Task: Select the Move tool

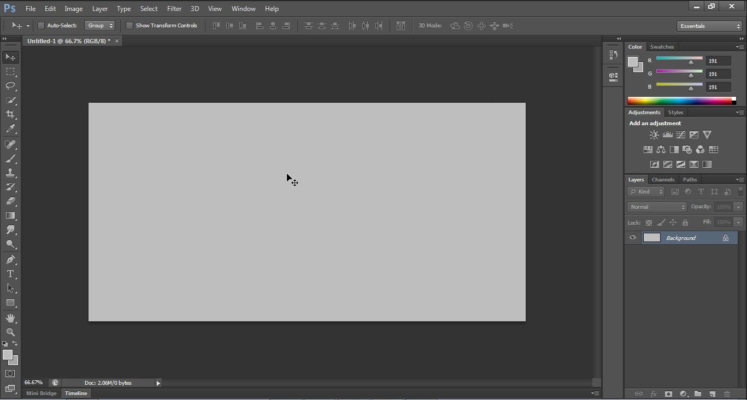Action: coord(10,57)
